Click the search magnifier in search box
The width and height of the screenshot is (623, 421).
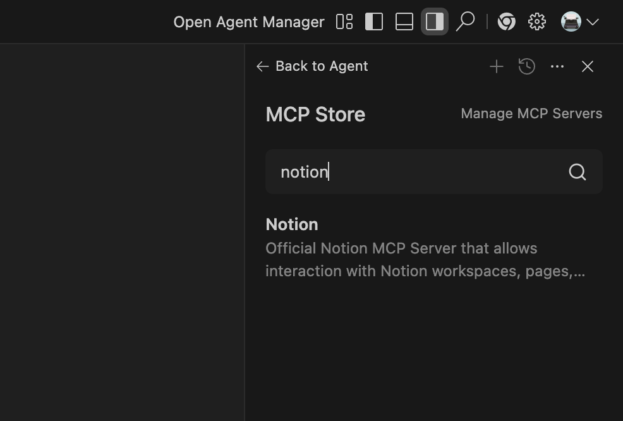point(578,172)
